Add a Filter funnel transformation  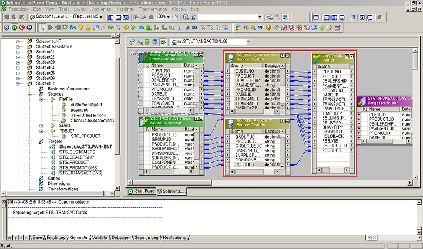pos(80,28)
